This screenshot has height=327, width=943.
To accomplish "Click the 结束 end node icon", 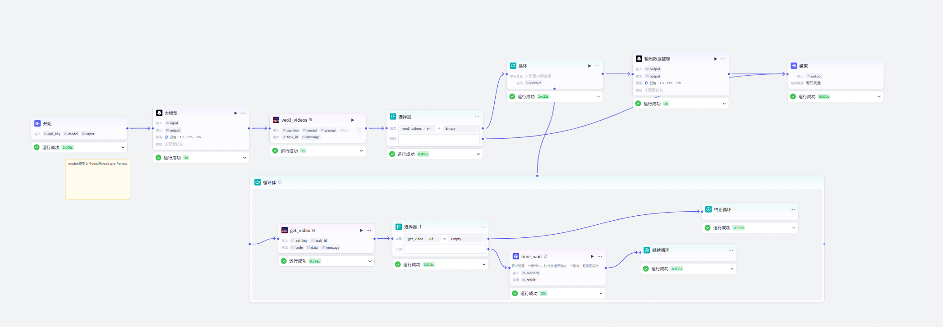I will (x=794, y=66).
